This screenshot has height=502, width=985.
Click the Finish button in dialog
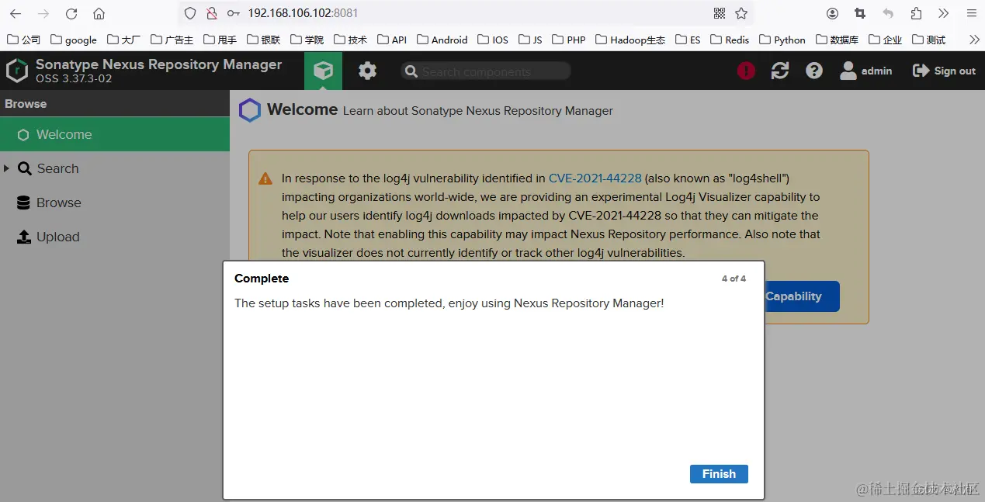click(x=719, y=474)
